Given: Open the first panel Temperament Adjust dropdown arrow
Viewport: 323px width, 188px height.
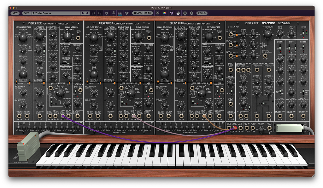Looking at the screenshot, I should coord(81,123).
